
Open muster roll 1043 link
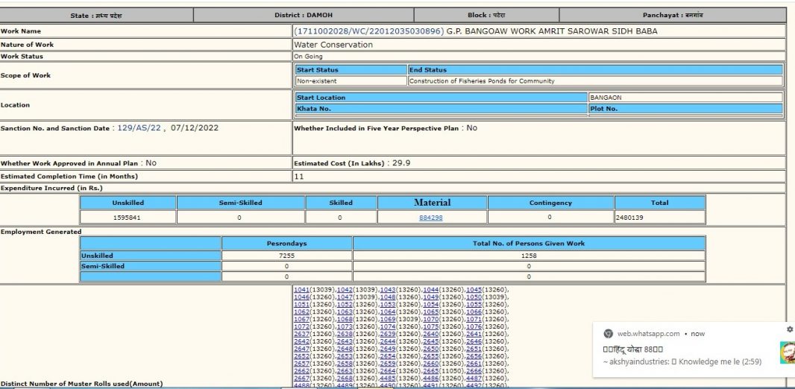pos(387,290)
